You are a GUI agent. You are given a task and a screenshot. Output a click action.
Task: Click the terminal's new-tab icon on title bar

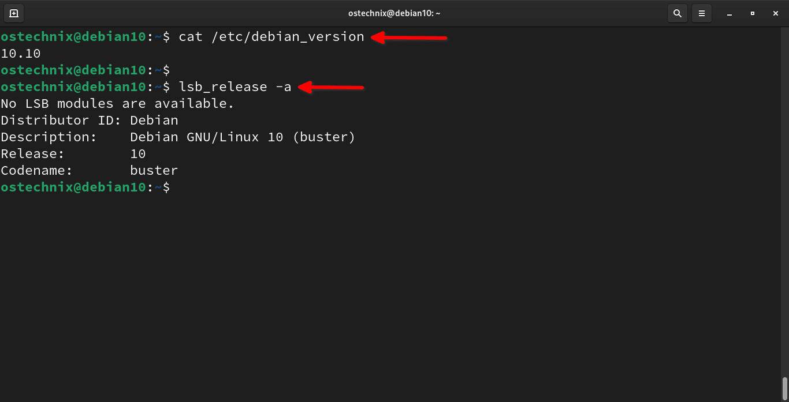point(13,13)
